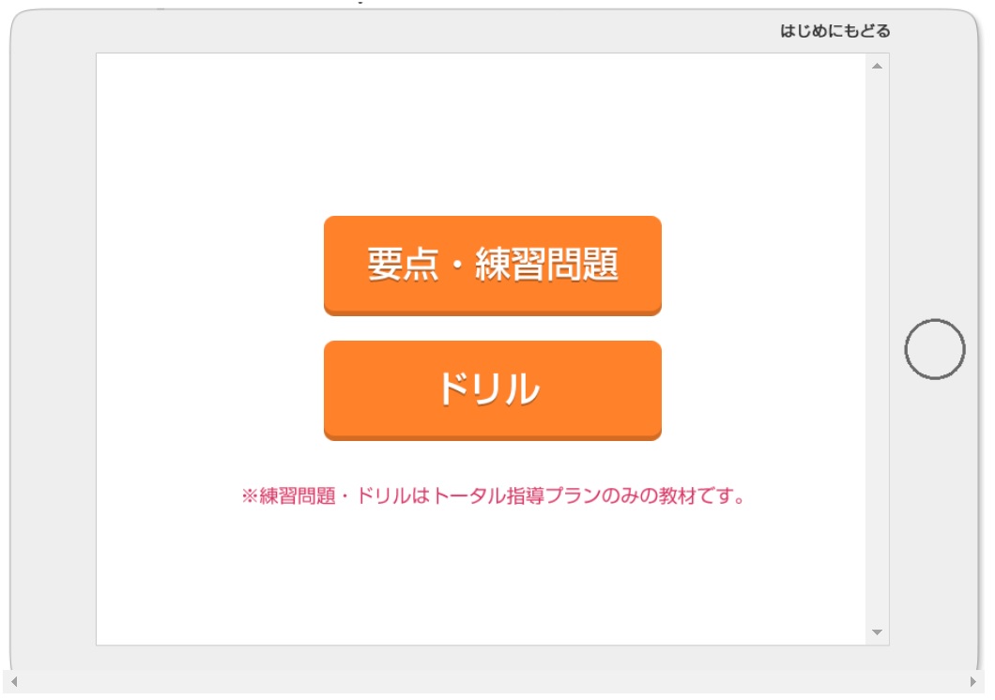Click the トータル指導プラン note below the buttons
The width and height of the screenshot is (995, 700).
tap(493, 495)
